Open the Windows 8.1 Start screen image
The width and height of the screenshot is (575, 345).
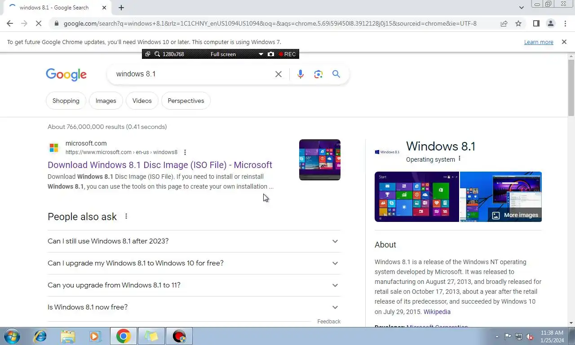417,197
